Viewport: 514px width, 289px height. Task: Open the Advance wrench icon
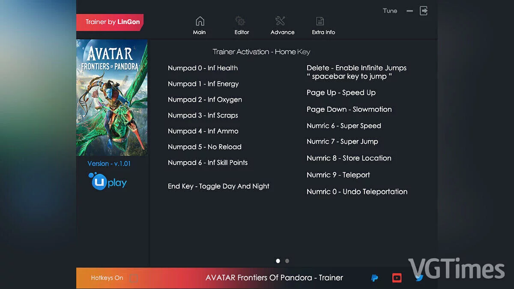[281, 20]
